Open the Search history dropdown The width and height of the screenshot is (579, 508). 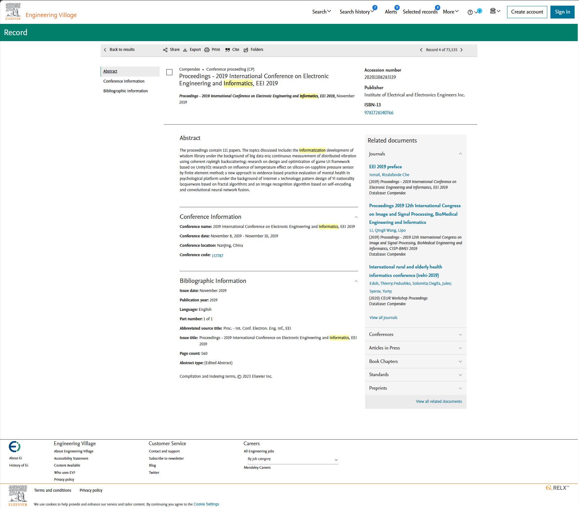point(357,12)
